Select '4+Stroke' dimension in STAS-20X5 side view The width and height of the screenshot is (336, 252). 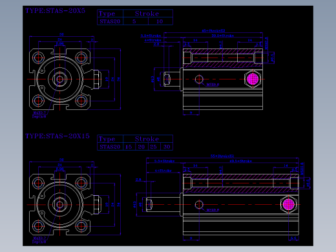pos(152,40)
